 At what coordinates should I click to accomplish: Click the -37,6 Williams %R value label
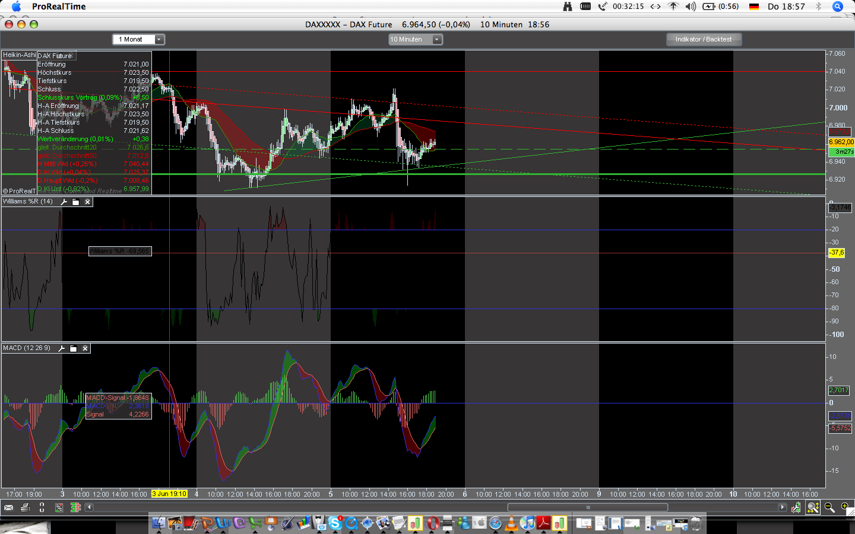837,253
